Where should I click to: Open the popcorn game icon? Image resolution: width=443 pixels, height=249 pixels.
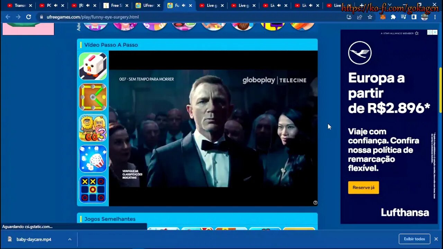pos(93,159)
